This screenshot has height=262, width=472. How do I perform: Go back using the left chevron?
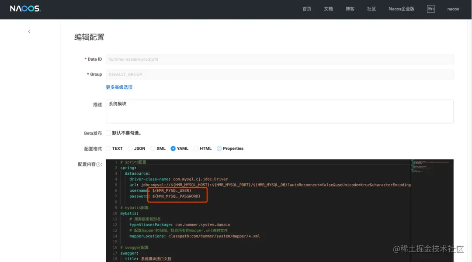29,31
